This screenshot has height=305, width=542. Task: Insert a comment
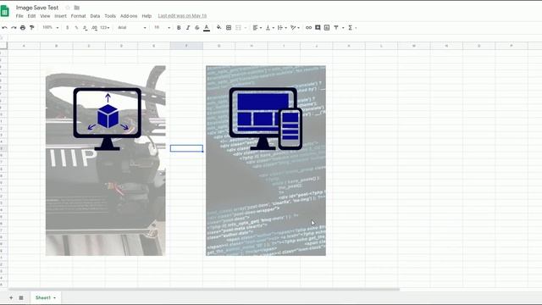pyautogui.click(x=318, y=28)
